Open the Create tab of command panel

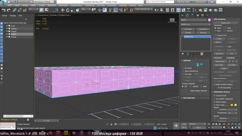tap(182, 15)
